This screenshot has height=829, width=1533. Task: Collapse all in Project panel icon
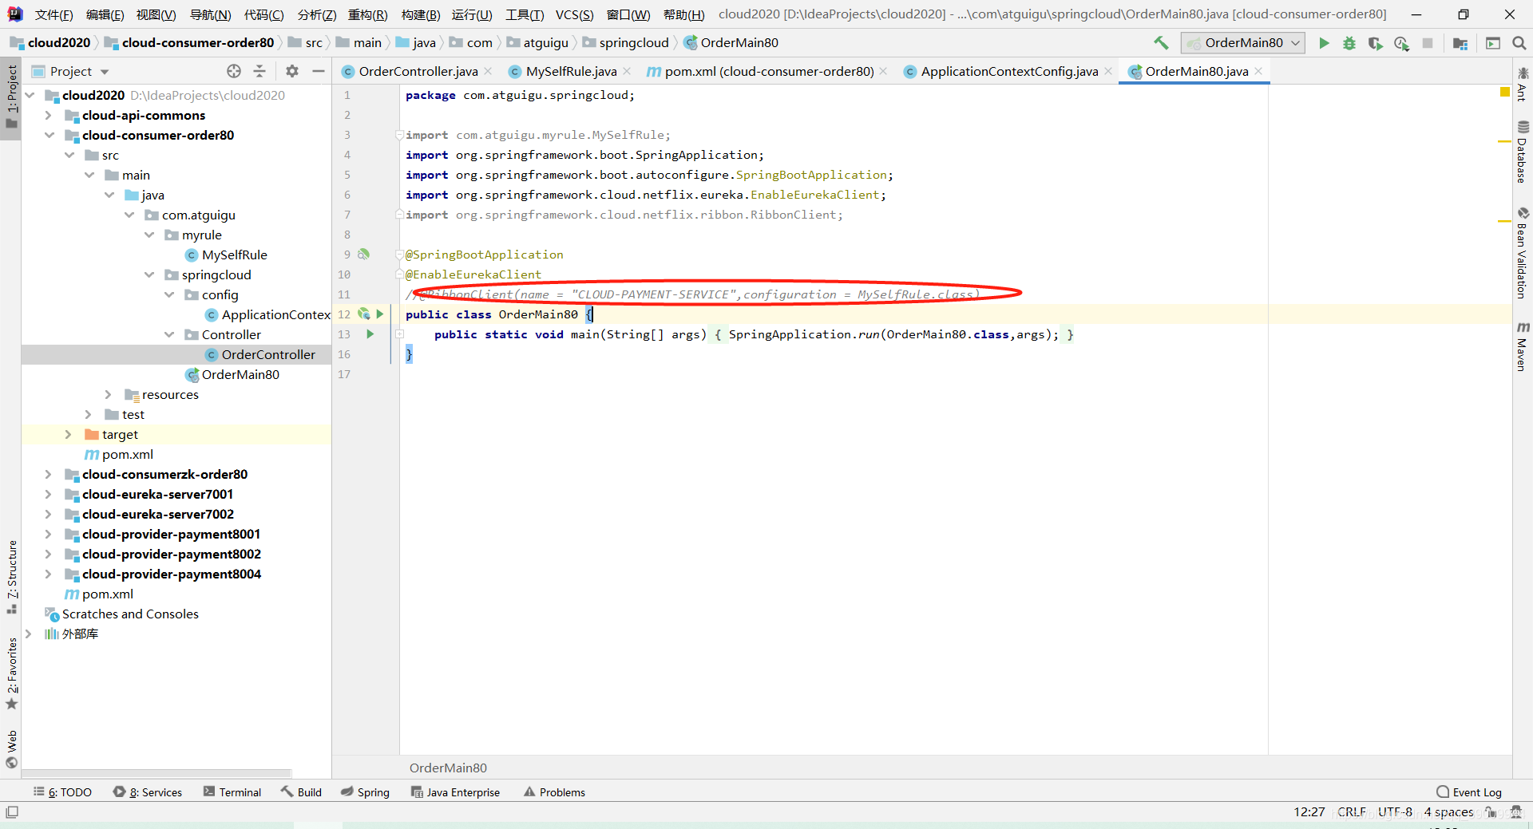pyautogui.click(x=259, y=71)
